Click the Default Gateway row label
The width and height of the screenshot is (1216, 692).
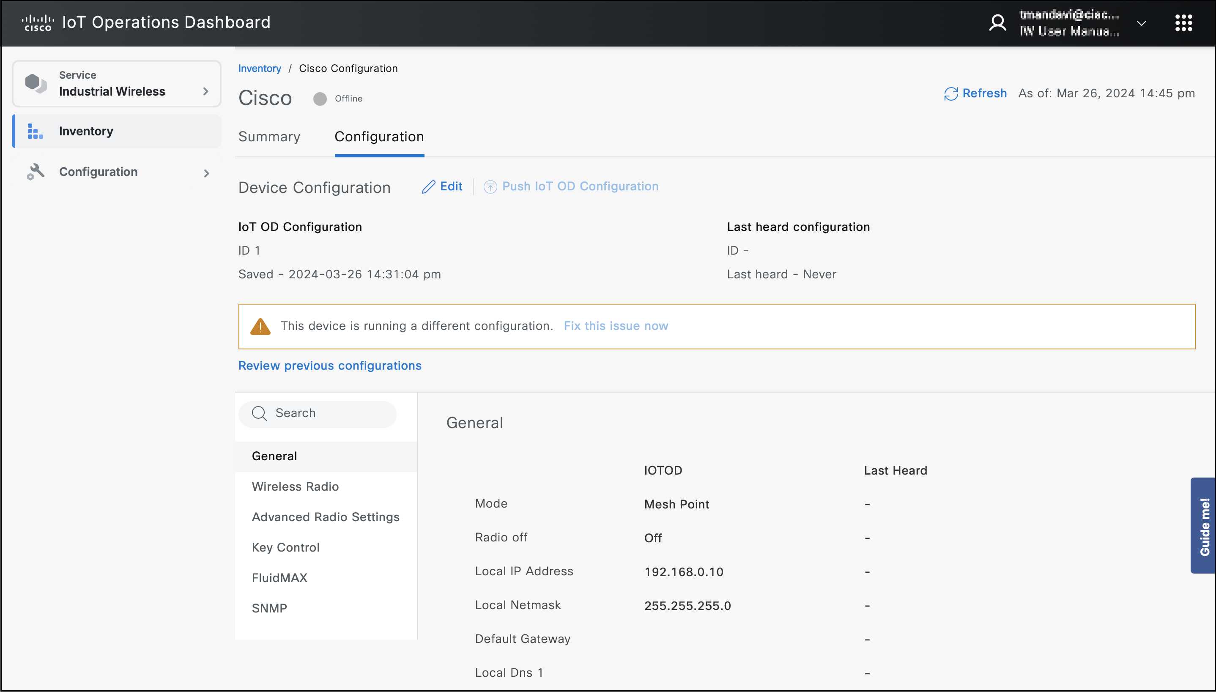523,639
